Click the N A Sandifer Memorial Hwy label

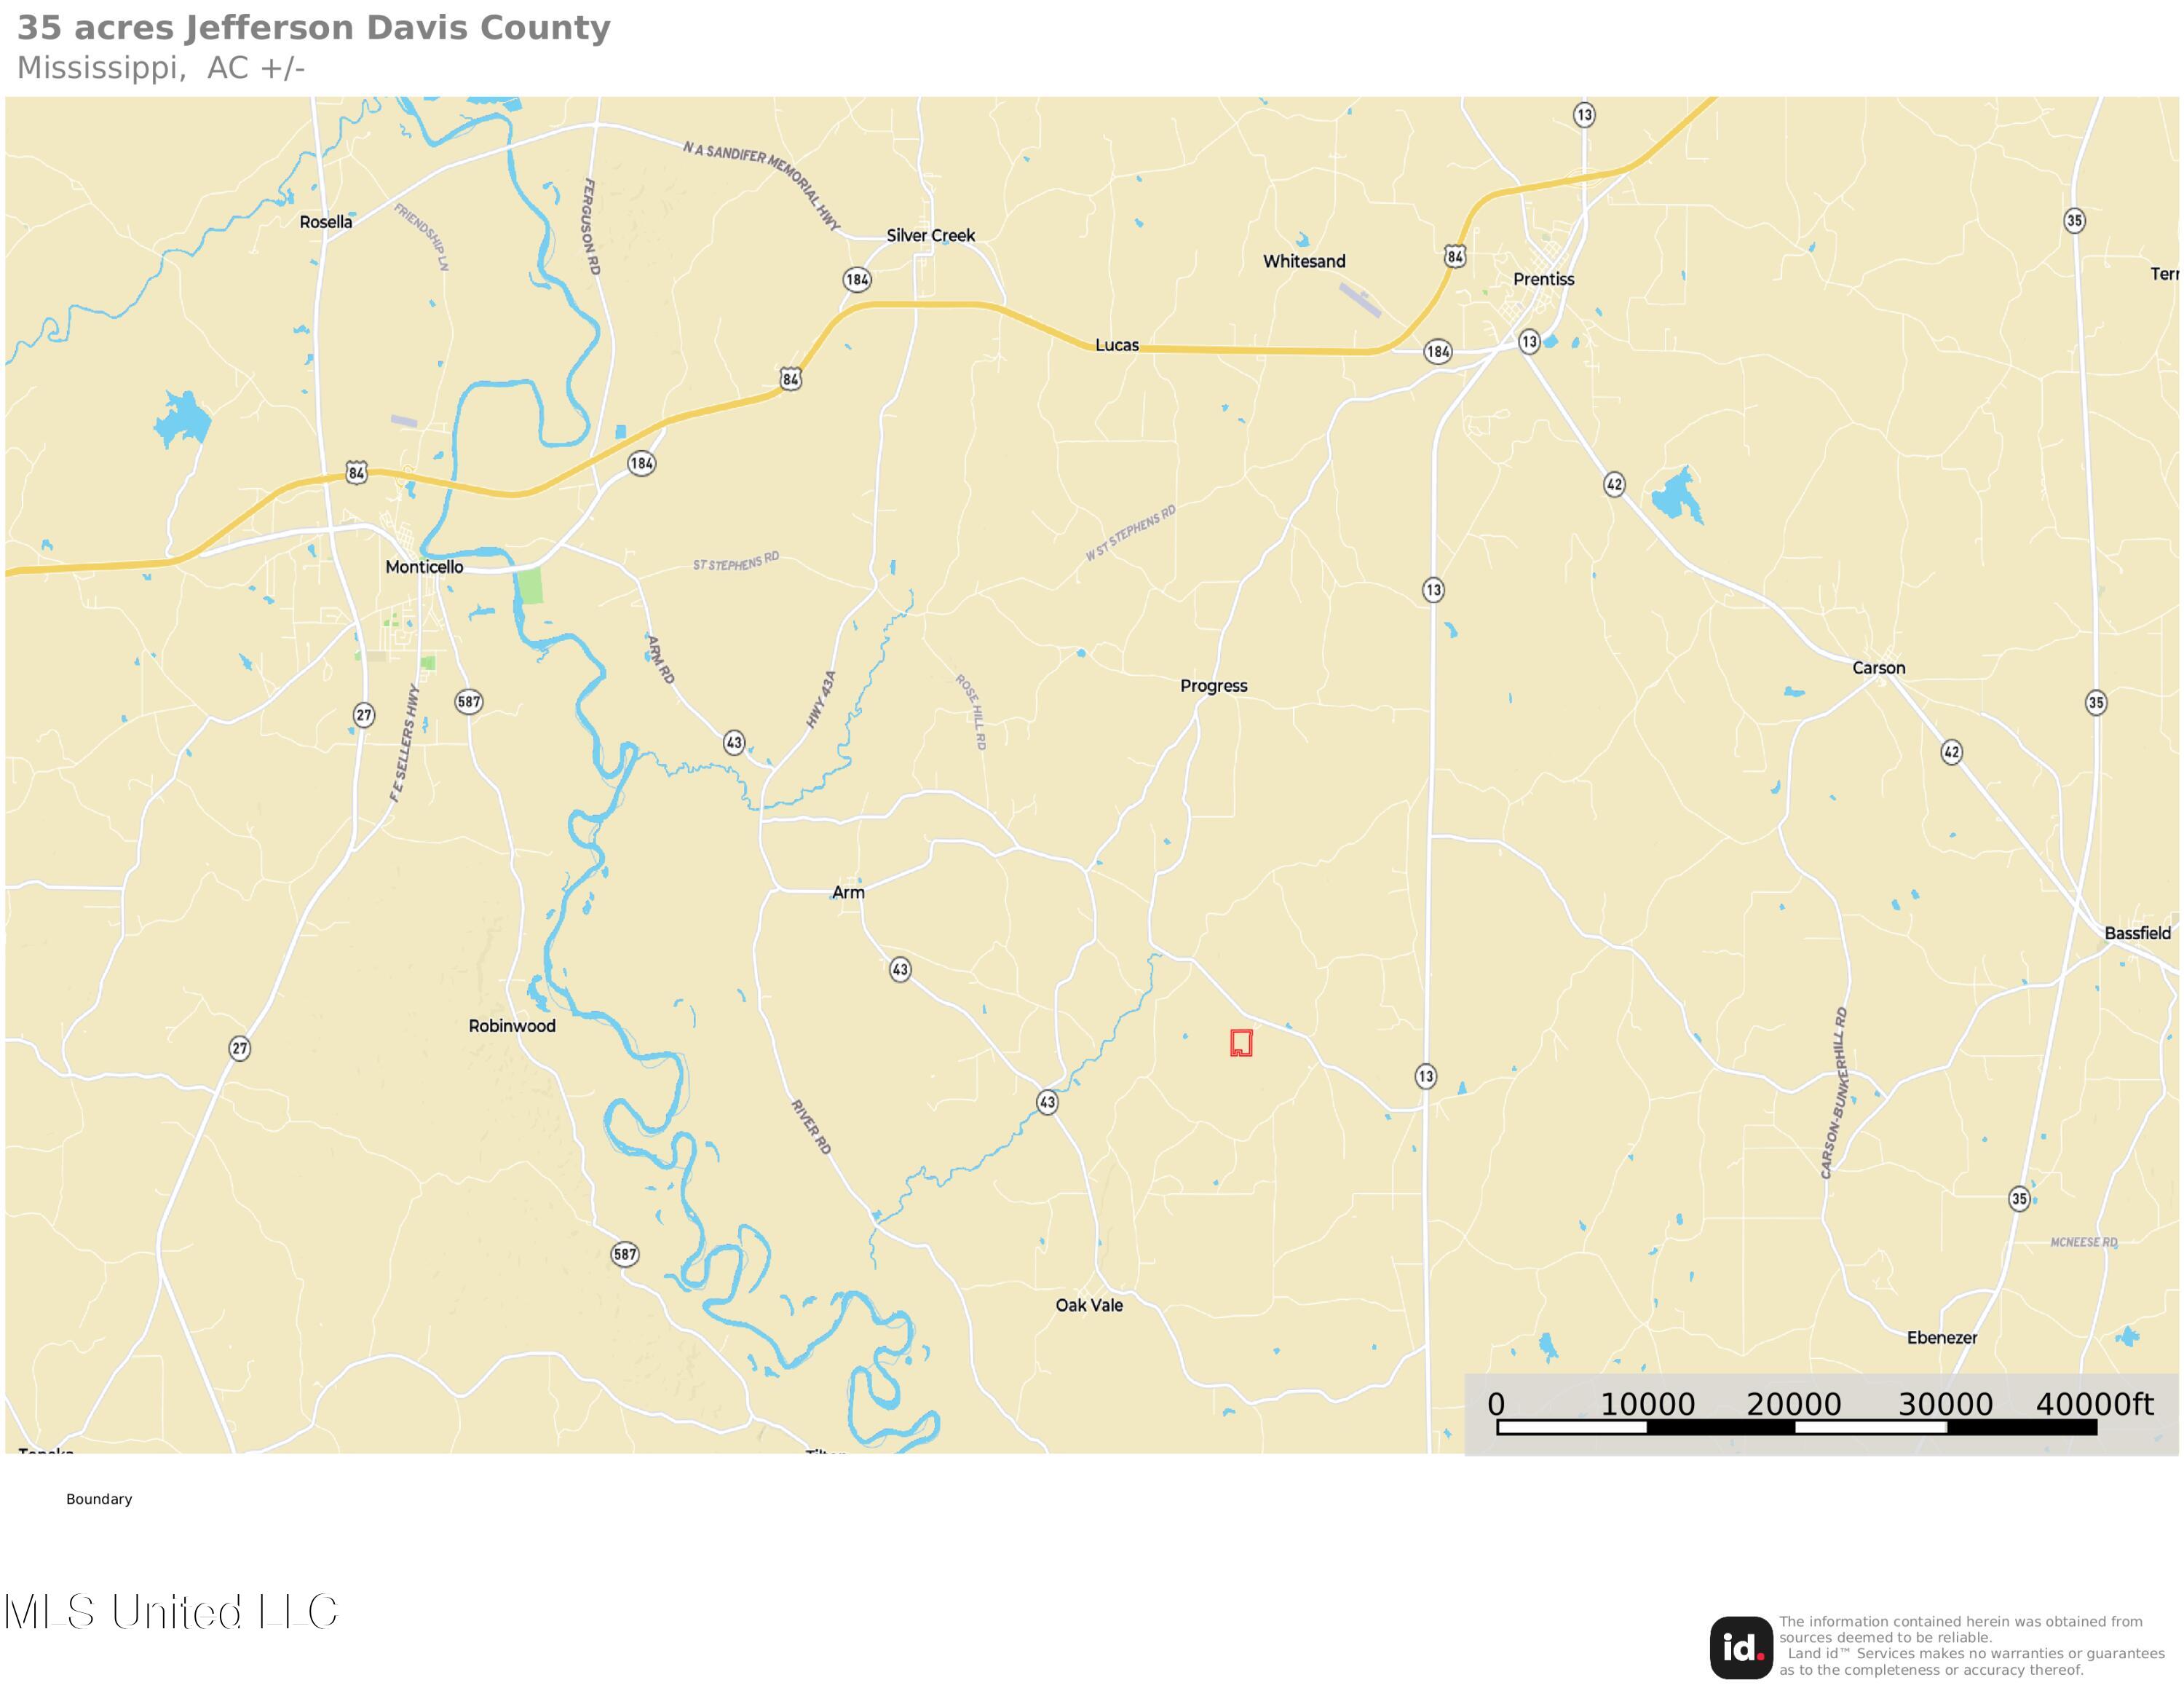click(762, 186)
